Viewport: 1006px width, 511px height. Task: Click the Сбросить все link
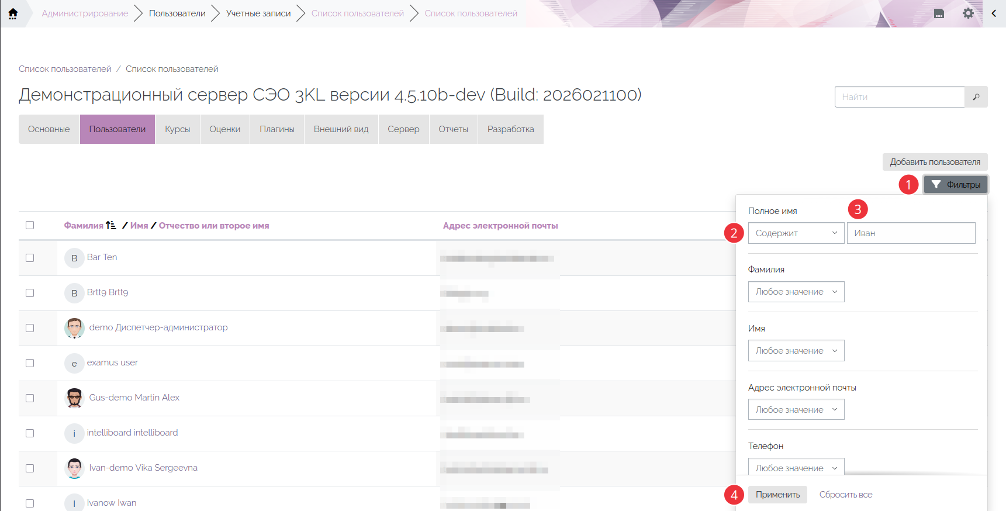click(845, 495)
